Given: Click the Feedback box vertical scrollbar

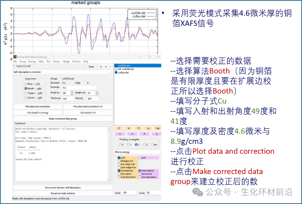Looking at the screenshot, I should [109, 154].
